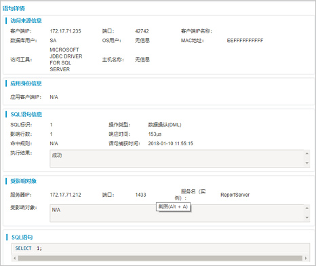316x266 pixels.
Task: Click the 应用身份信息 section heading
Action: (26, 83)
